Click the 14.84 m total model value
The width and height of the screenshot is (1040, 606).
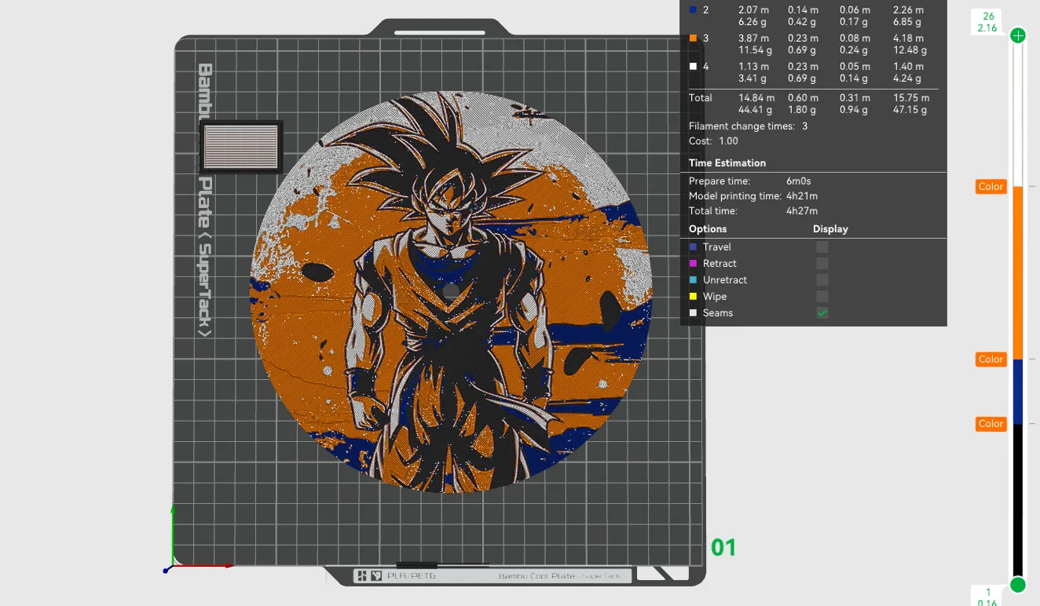tap(756, 98)
